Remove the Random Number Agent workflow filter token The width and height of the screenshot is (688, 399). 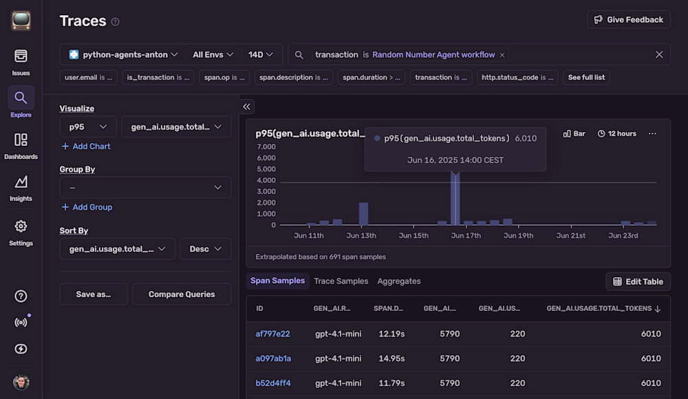point(502,55)
